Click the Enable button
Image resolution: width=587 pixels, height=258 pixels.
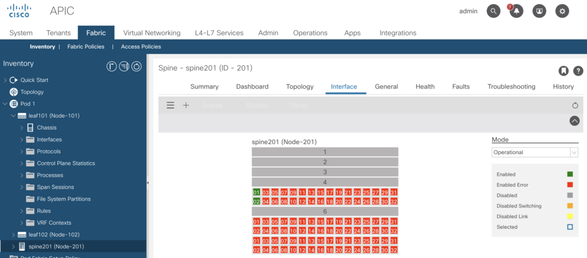[213, 105]
